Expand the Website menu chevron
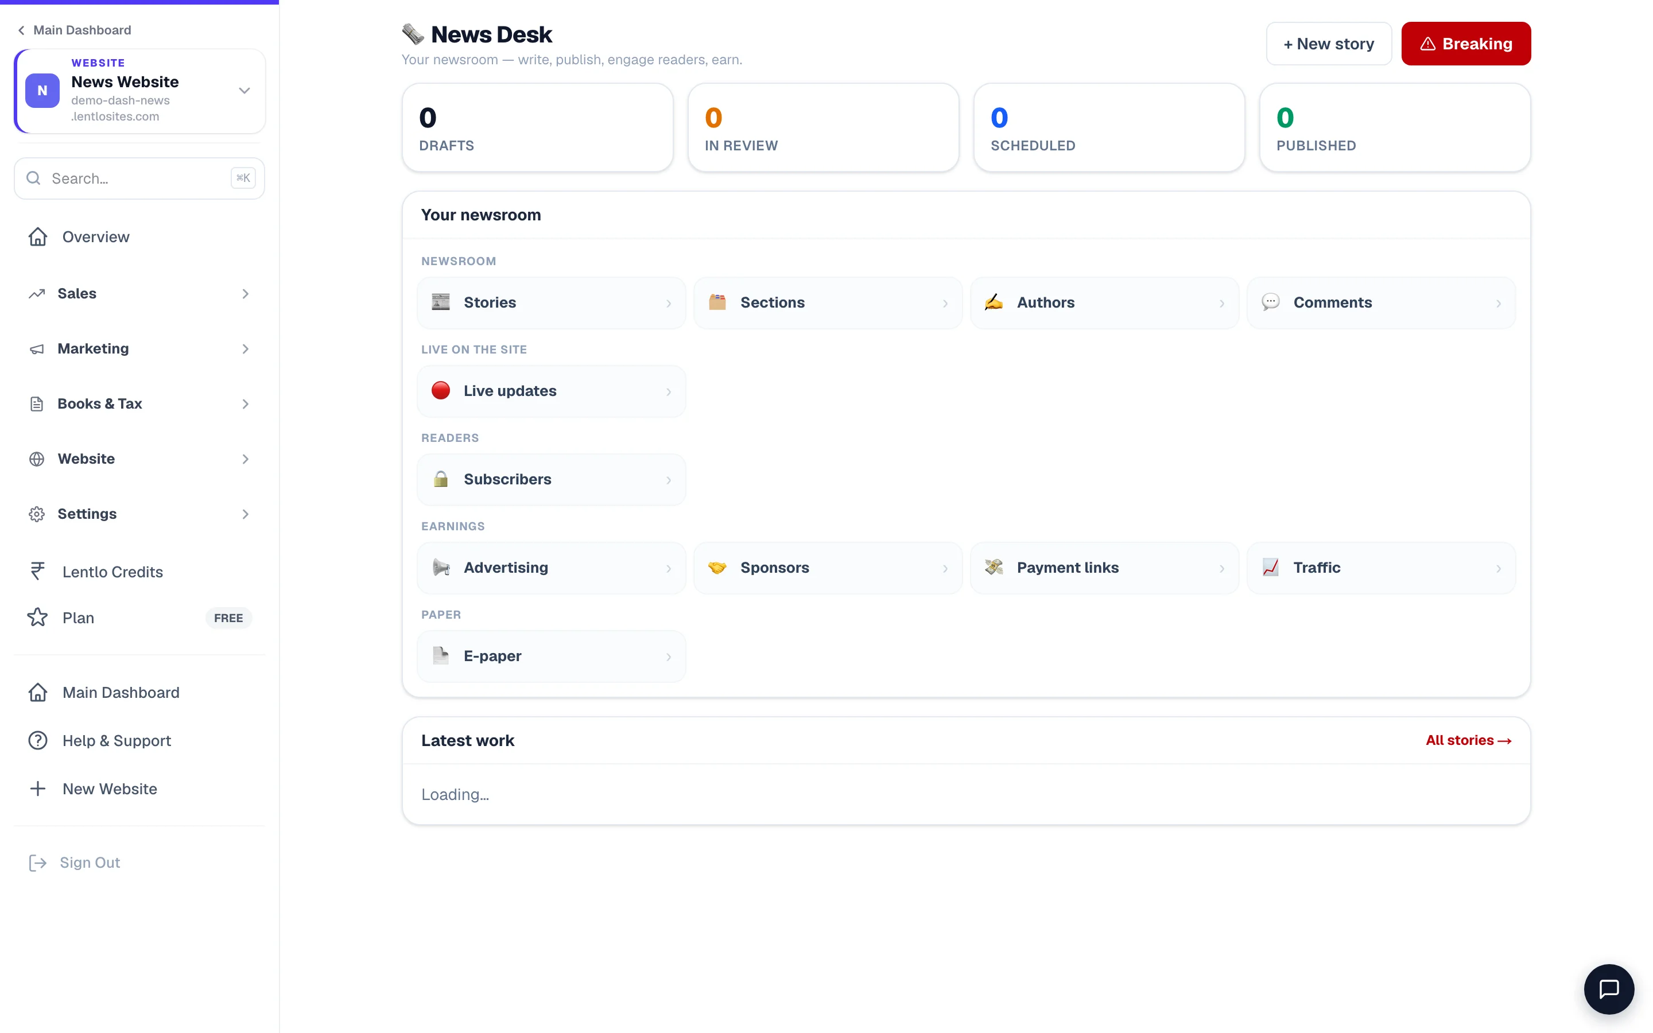 [x=245, y=459]
